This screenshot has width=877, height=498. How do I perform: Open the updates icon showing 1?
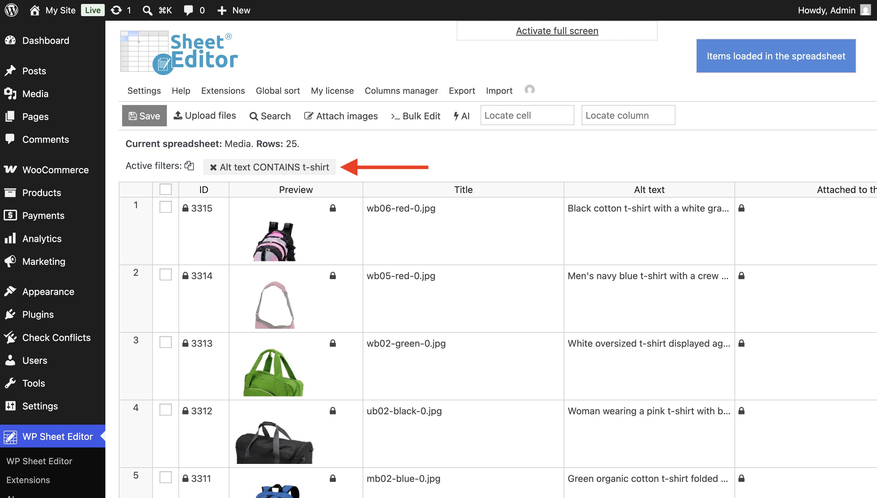tap(116, 10)
